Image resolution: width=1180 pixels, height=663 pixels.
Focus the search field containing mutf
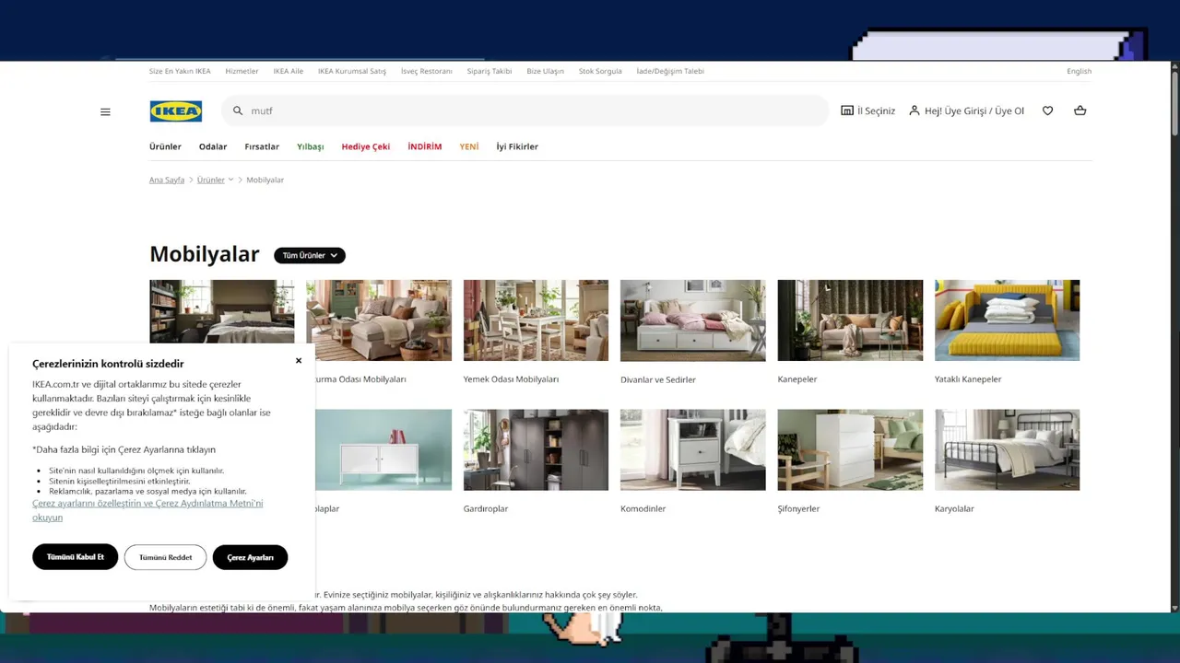point(525,110)
